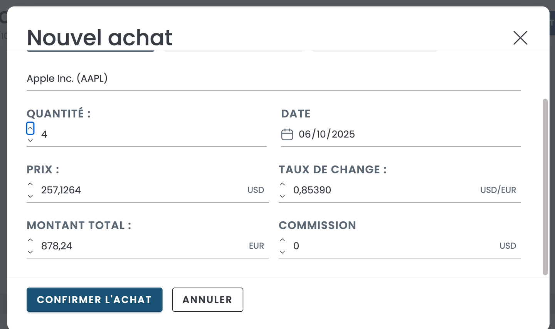The height and width of the screenshot is (329, 555).
Task: Click the dialog's vertical scrollbar
Action: (x=545, y=187)
